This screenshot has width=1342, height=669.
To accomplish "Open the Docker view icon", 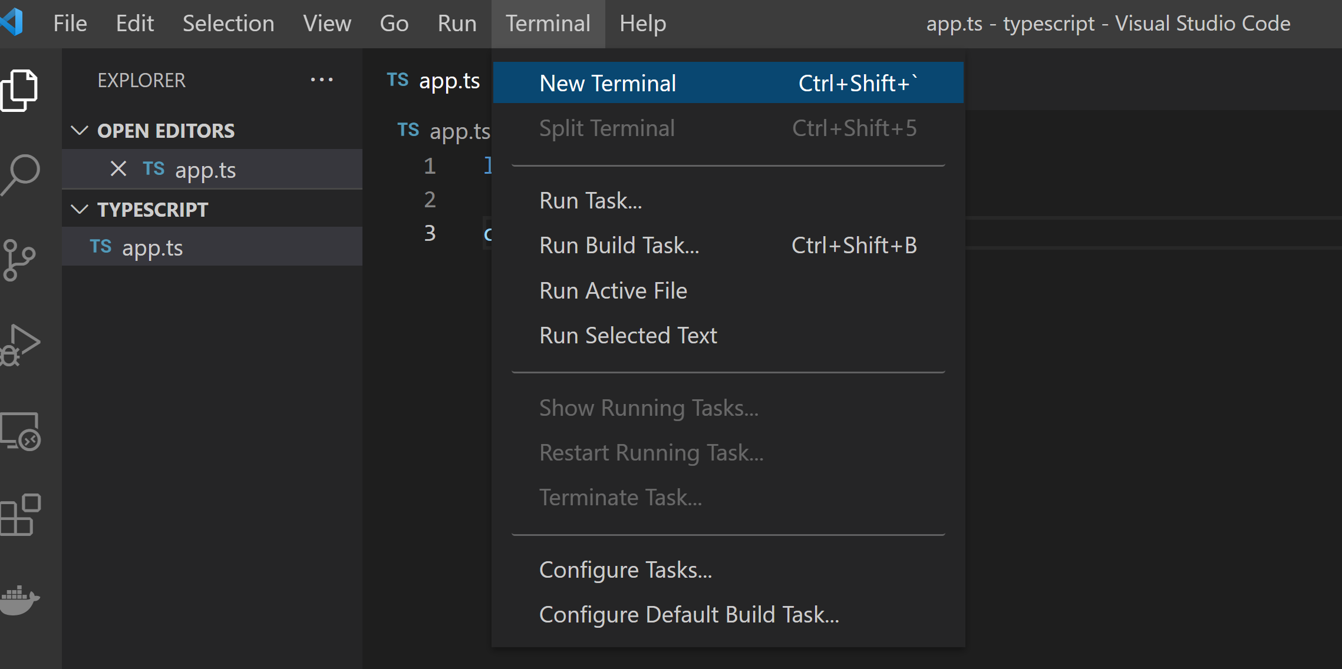I will pyautogui.click(x=20, y=600).
